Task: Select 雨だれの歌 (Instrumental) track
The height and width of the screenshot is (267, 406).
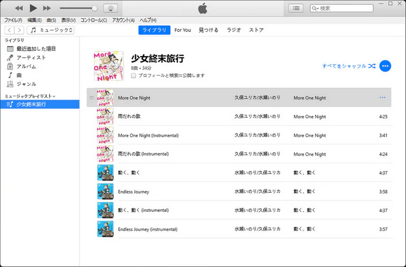Action: [143, 154]
